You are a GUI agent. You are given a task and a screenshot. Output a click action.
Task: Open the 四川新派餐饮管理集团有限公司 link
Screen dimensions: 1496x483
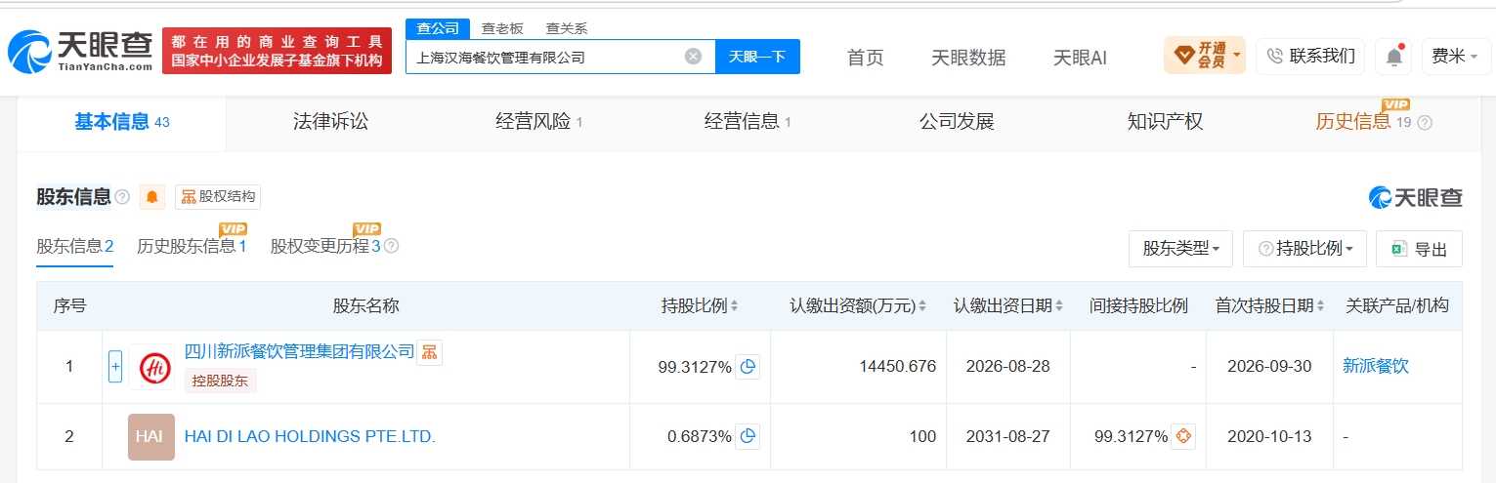tap(300, 351)
